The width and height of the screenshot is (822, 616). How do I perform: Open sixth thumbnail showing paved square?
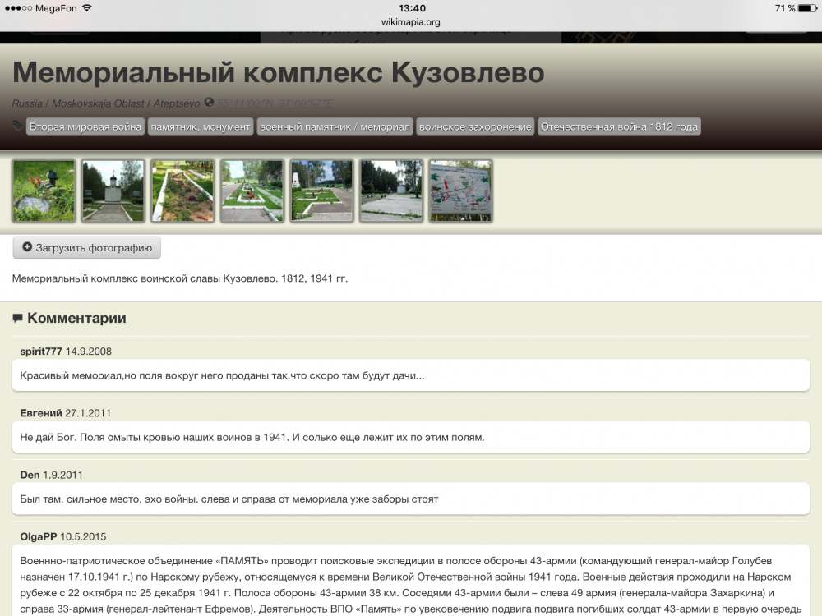[x=391, y=191]
